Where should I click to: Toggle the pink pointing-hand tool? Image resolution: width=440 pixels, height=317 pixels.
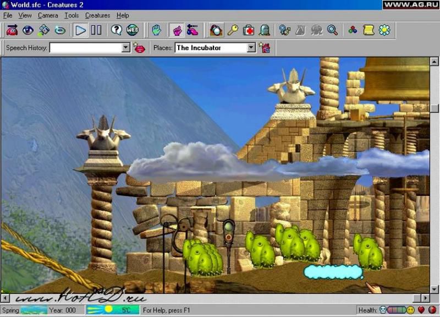177,30
